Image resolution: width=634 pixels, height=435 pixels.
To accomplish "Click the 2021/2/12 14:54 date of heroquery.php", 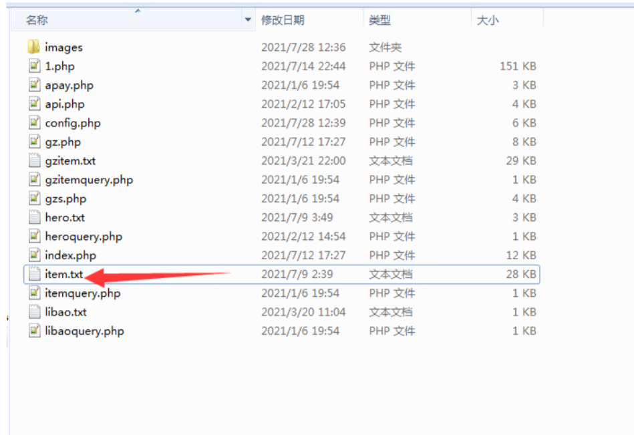I will [x=303, y=237].
